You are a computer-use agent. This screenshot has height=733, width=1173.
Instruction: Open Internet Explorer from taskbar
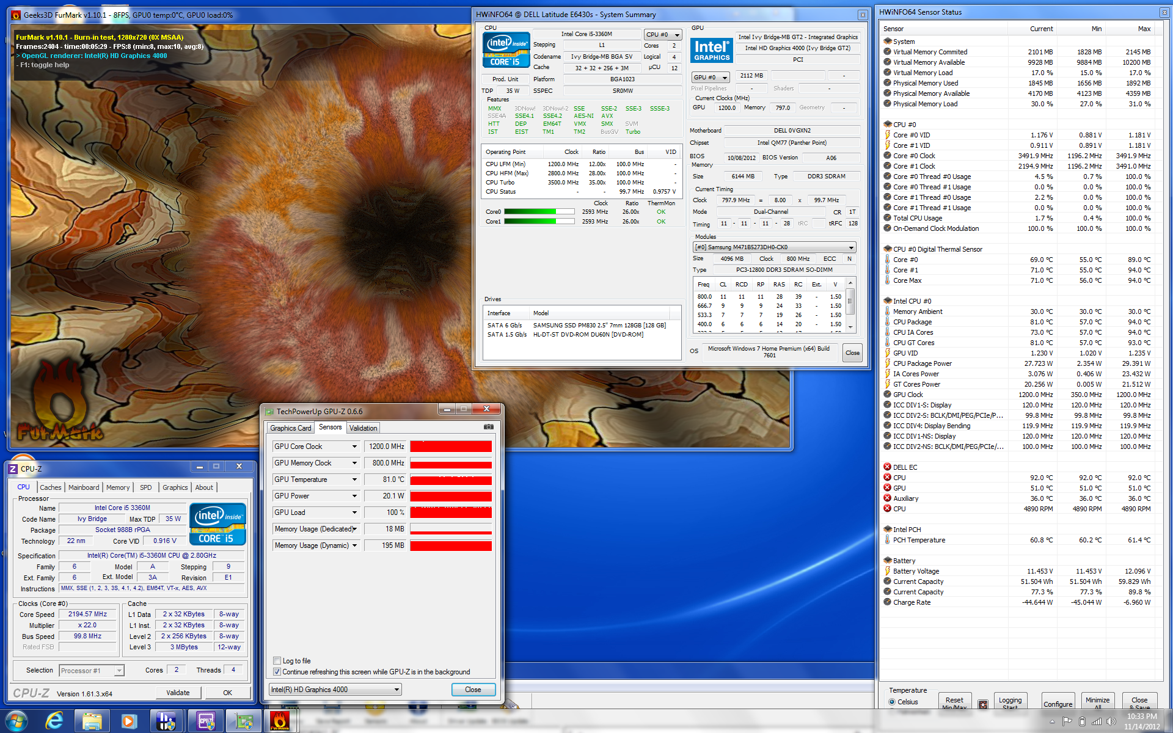tap(54, 721)
